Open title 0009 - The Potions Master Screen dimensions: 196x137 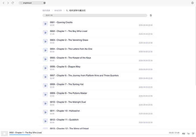(x=68, y=93)
